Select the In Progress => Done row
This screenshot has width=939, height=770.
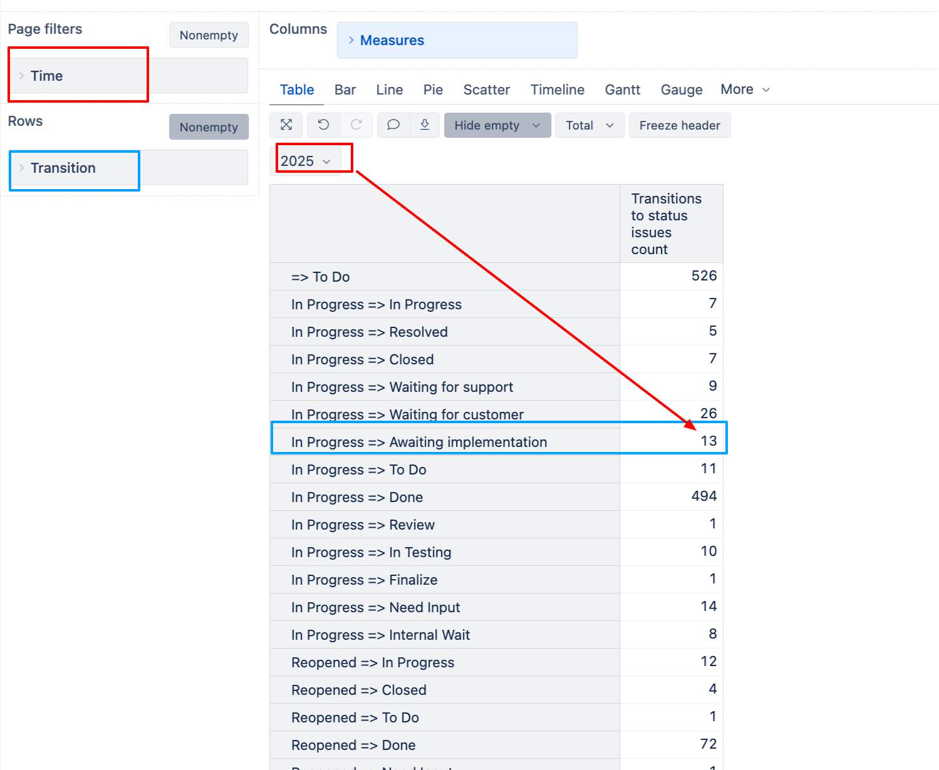(x=357, y=497)
